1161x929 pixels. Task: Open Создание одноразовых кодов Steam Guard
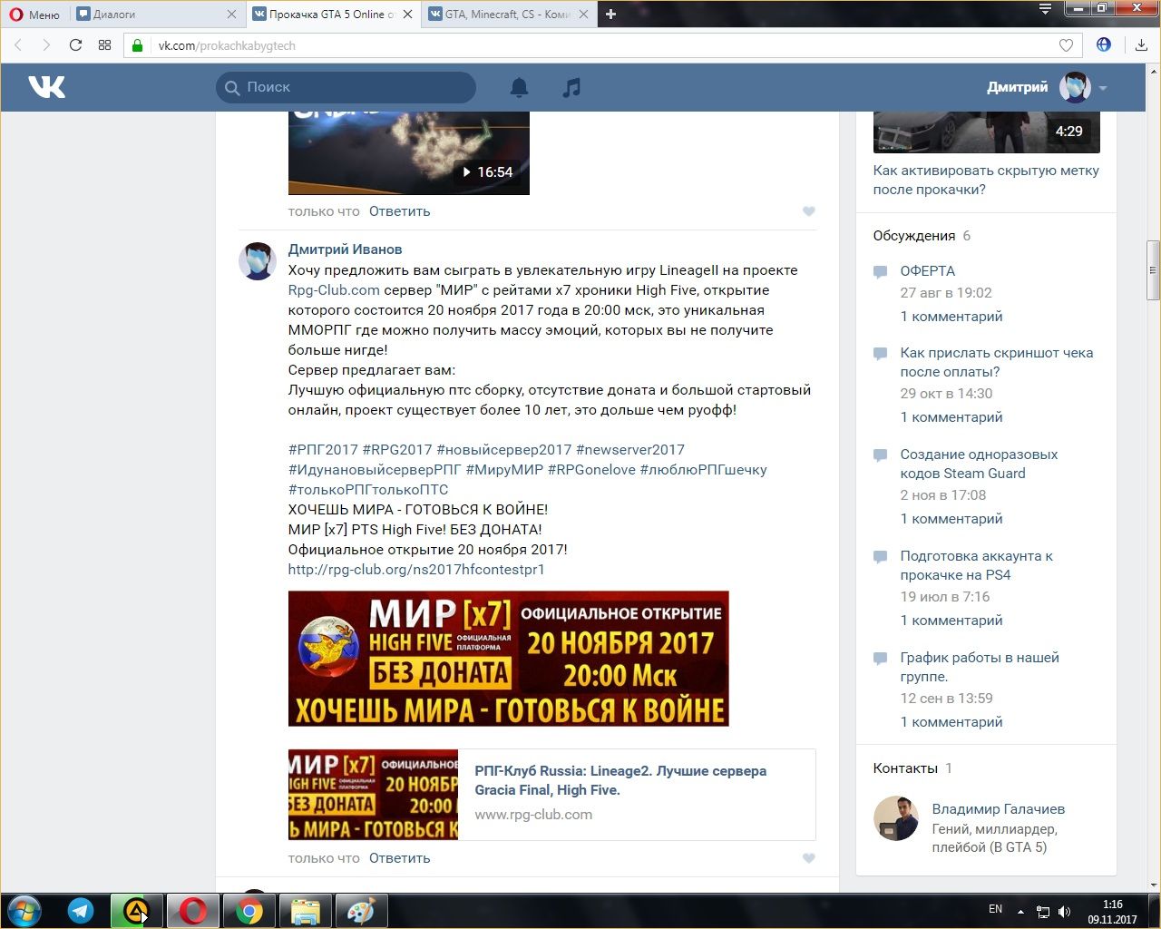click(979, 464)
